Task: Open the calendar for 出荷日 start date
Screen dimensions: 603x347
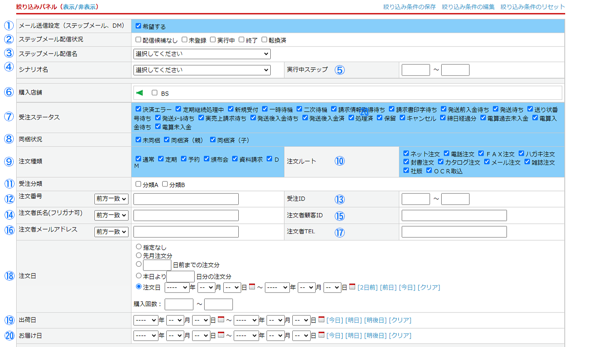Action: click(221, 320)
